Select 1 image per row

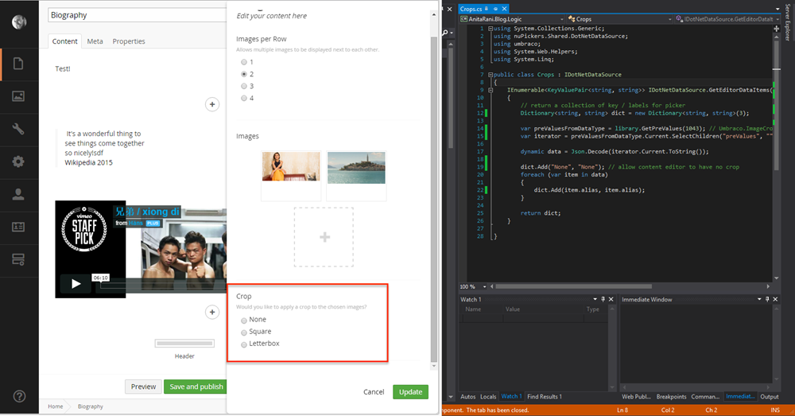[x=244, y=62]
